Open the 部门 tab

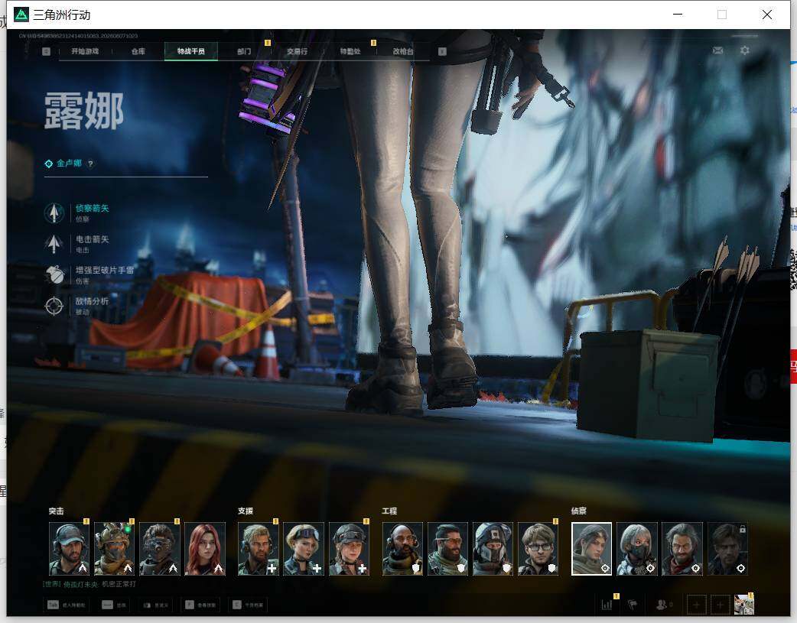pyautogui.click(x=244, y=51)
